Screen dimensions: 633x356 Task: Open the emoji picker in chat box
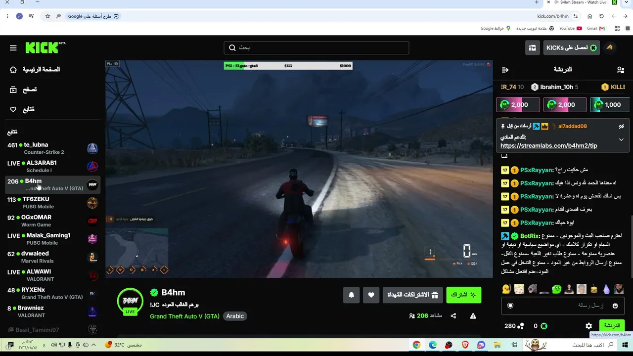pos(615,306)
